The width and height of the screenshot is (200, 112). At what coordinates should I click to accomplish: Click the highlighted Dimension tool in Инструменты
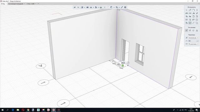[190, 23]
